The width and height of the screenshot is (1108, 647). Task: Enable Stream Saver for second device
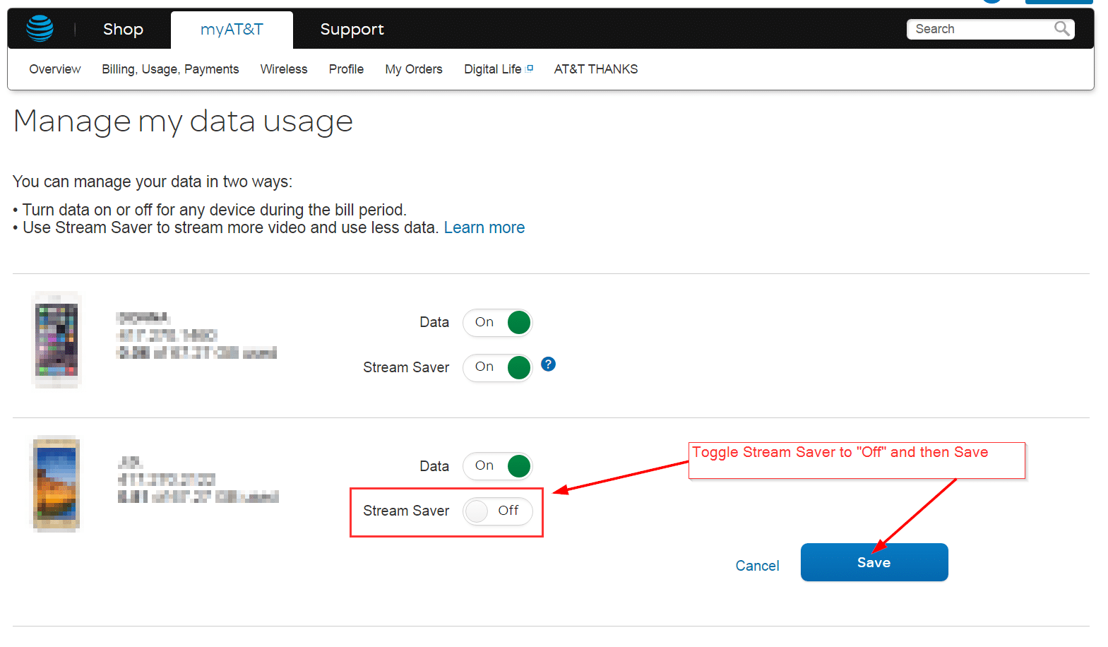click(498, 511)
